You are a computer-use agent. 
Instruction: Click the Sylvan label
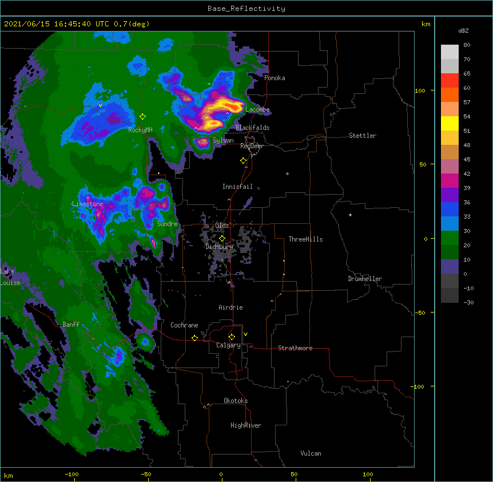click(x=223, y=140)
